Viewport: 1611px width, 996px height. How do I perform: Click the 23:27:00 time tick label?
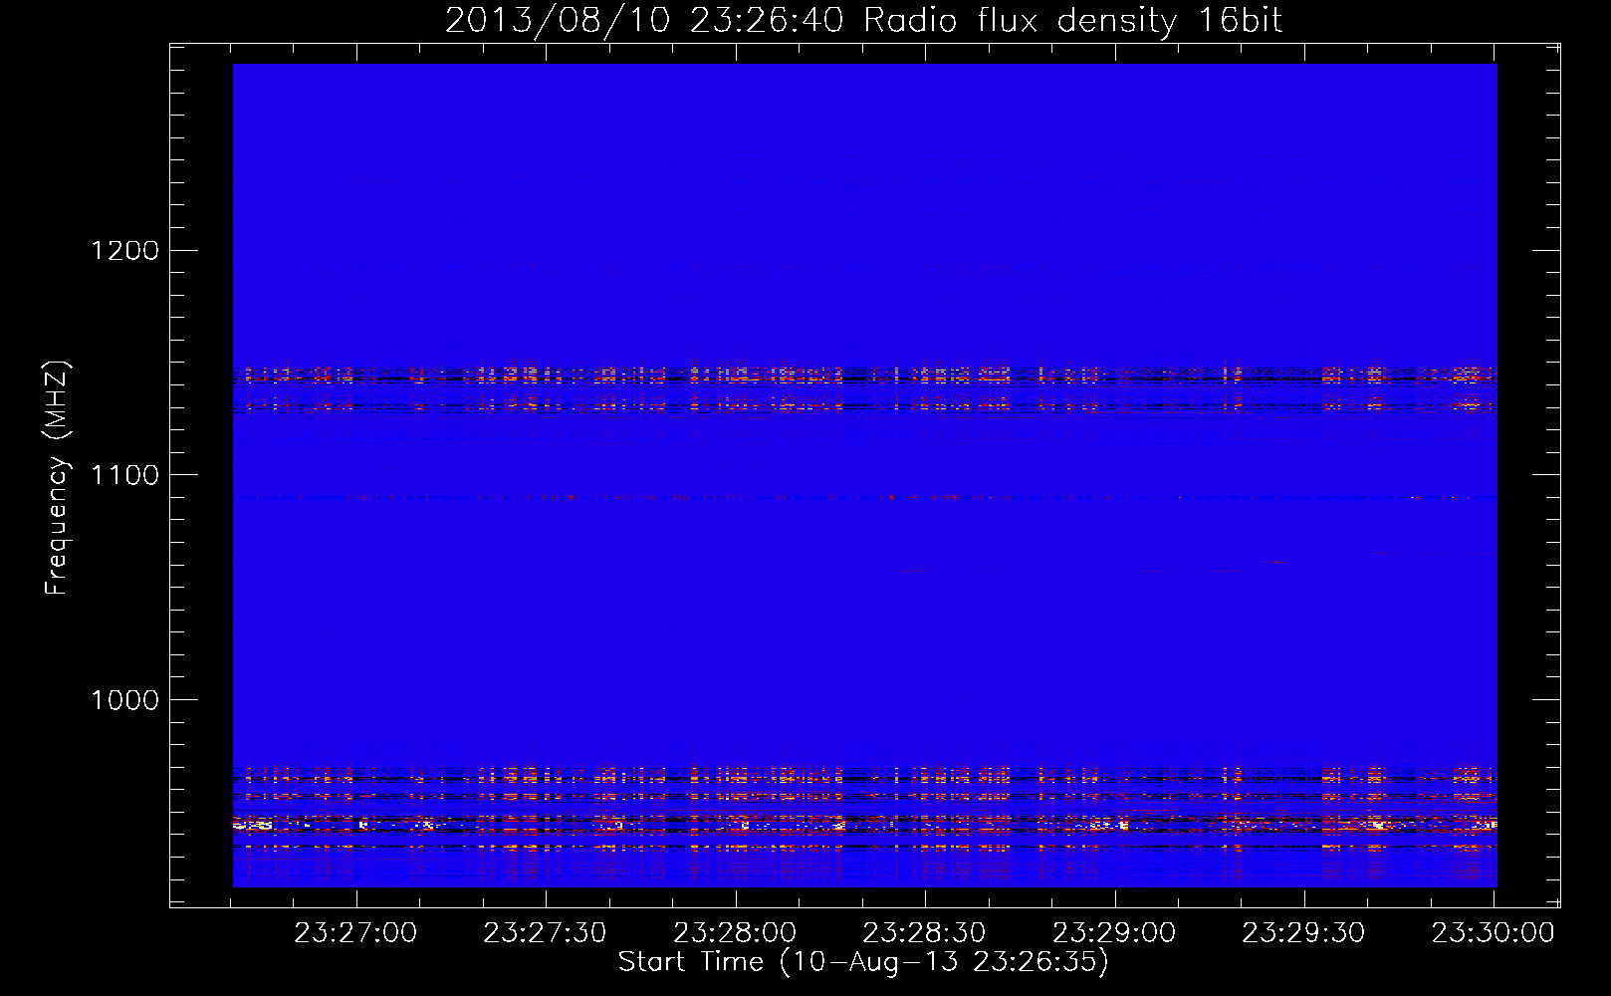[x=355, y=933]
